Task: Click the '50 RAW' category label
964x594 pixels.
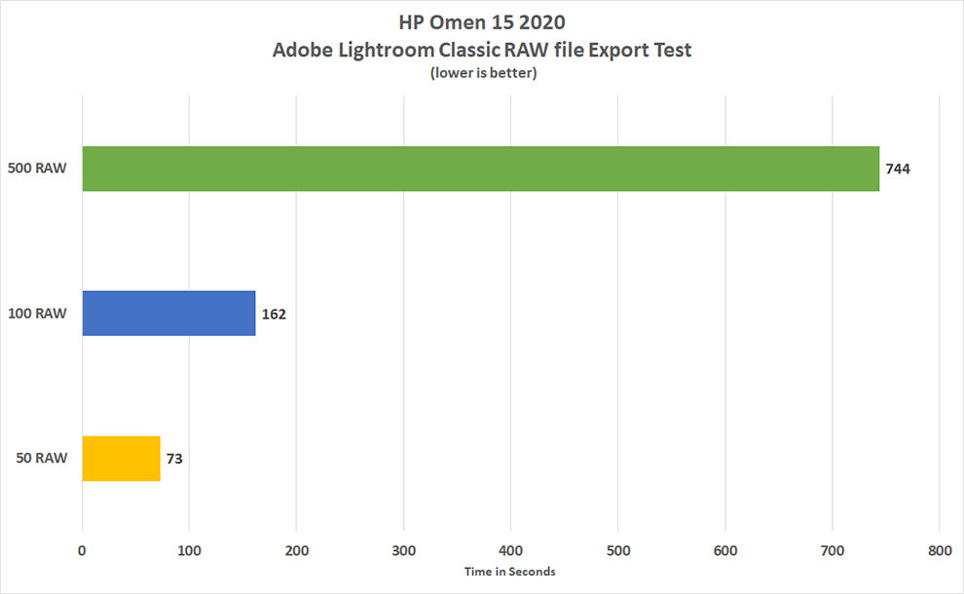Action: click(41, 458)
